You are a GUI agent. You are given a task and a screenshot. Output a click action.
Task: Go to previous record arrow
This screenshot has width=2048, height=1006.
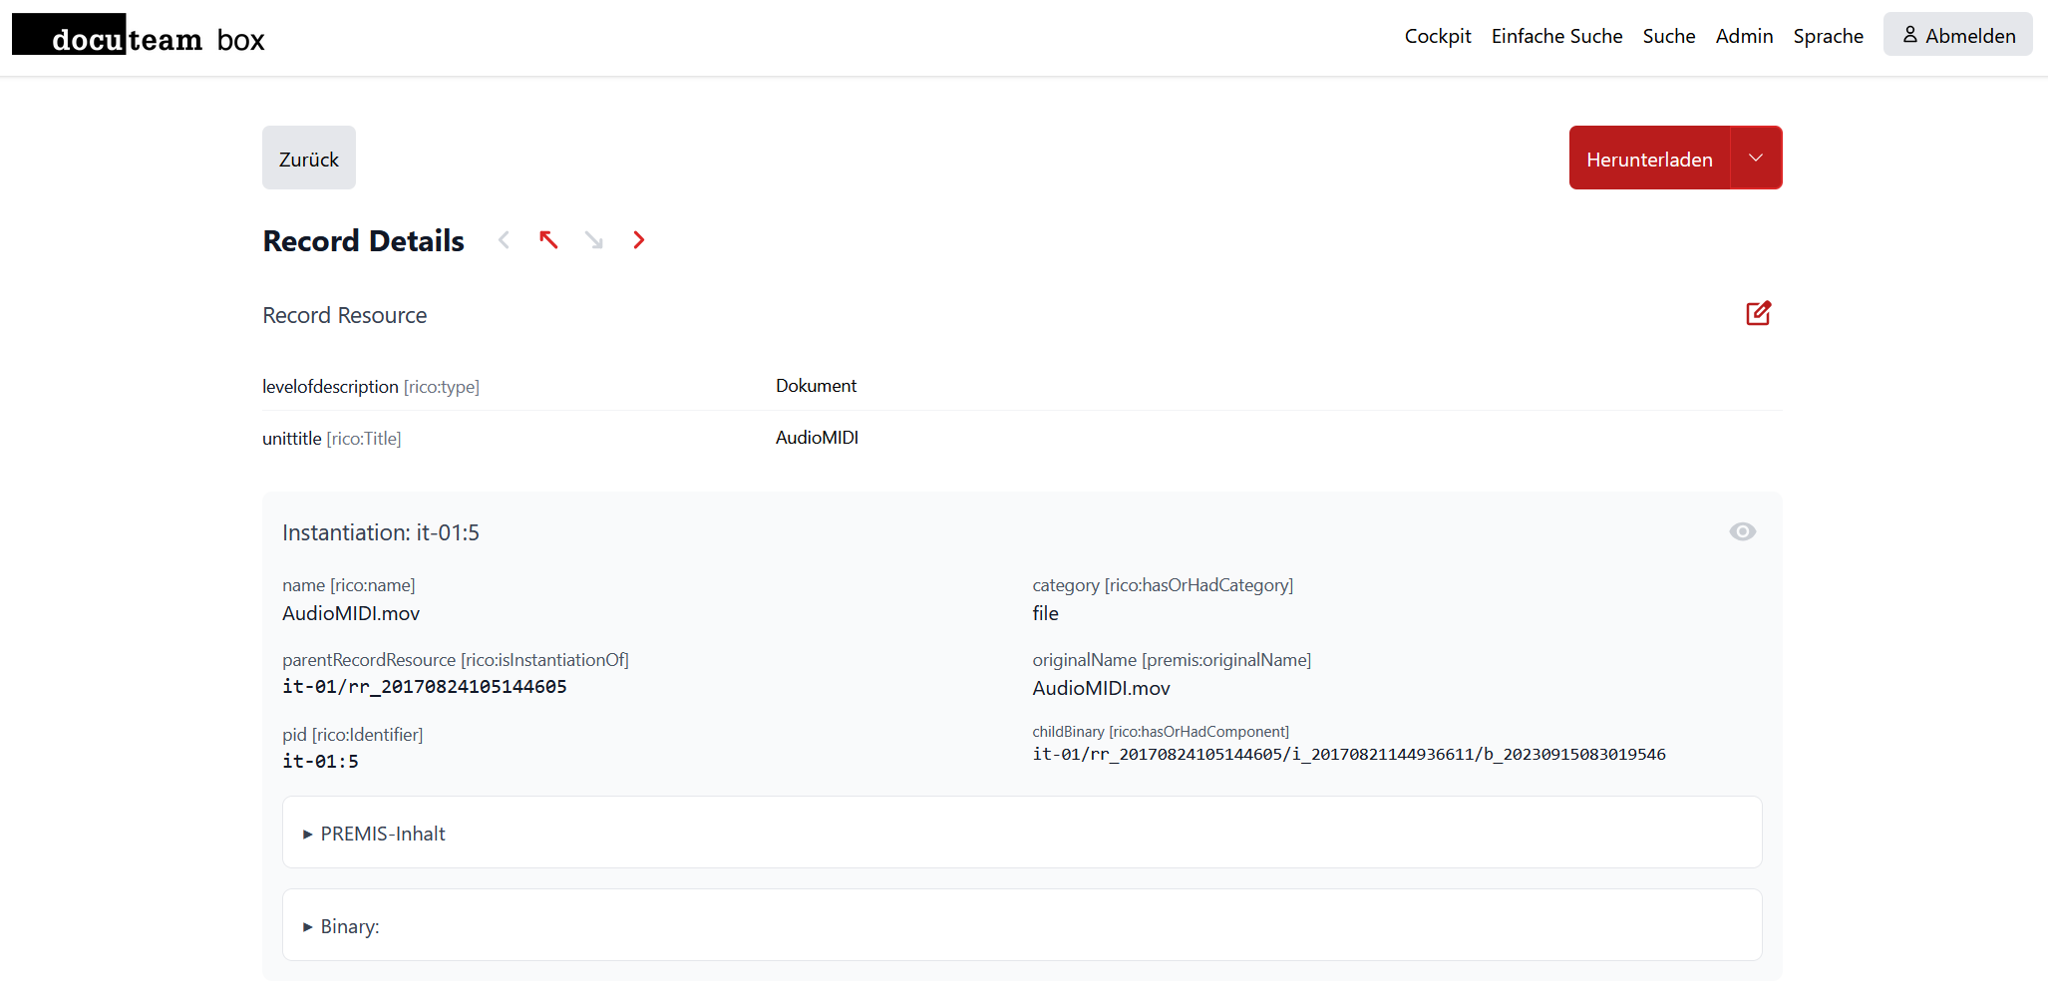click(505, 240)
